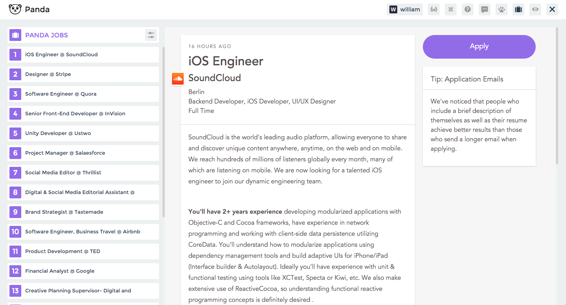Click the PANDA JOBS heading

46,35
